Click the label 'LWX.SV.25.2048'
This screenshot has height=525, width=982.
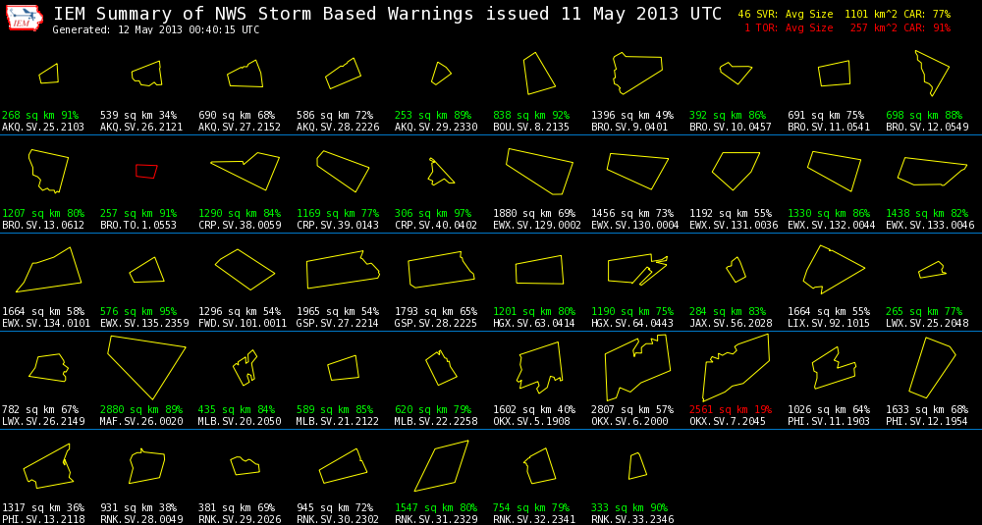pos(927,323)
